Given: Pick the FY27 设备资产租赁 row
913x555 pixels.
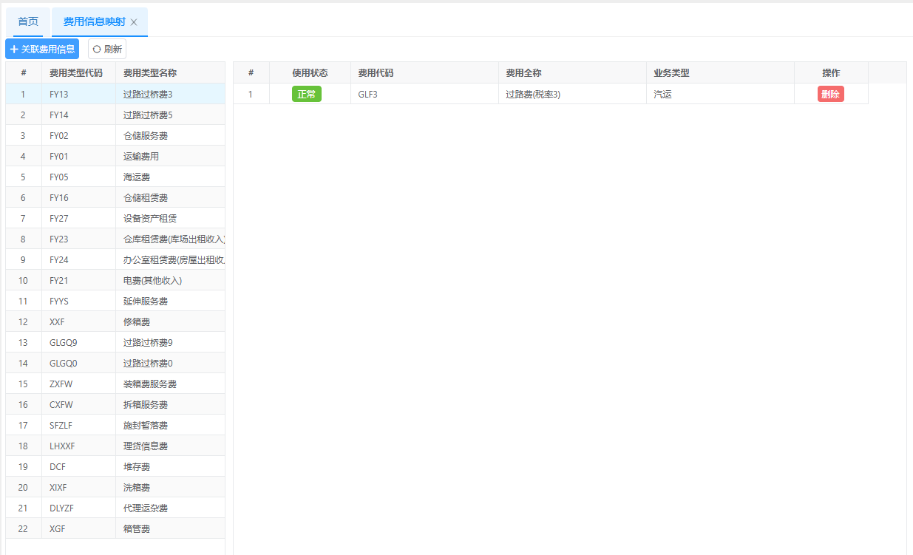Looking at the screenshot, I should (149, 219).
